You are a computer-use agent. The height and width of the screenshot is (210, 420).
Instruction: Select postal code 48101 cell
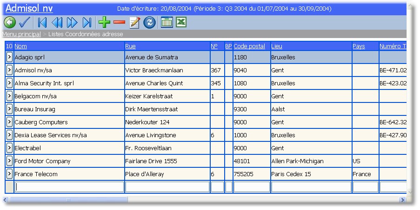(252, 161)
